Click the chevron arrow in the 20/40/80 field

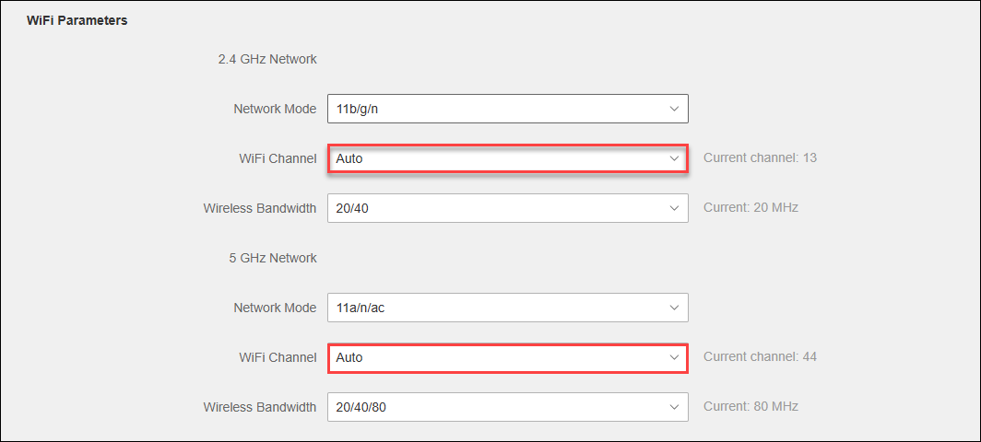pyautogui.click(x=673, y=407)
